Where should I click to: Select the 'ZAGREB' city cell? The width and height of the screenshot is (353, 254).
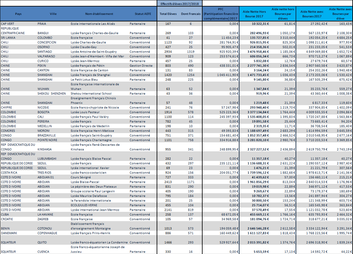click(x=43, y=219)
